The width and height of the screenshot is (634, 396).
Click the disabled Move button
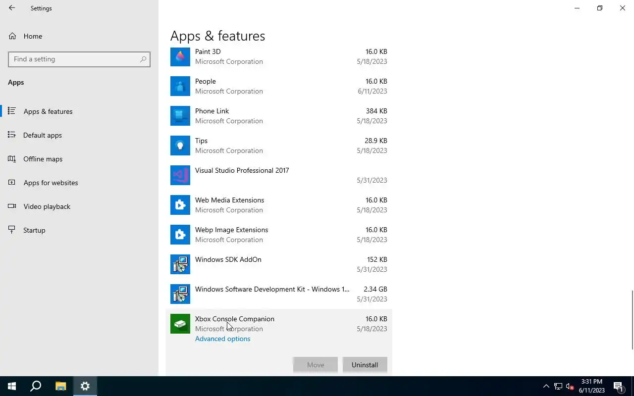tap(316, 365)
